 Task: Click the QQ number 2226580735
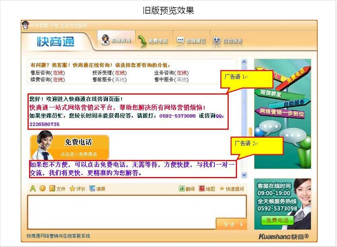[45, 124]
